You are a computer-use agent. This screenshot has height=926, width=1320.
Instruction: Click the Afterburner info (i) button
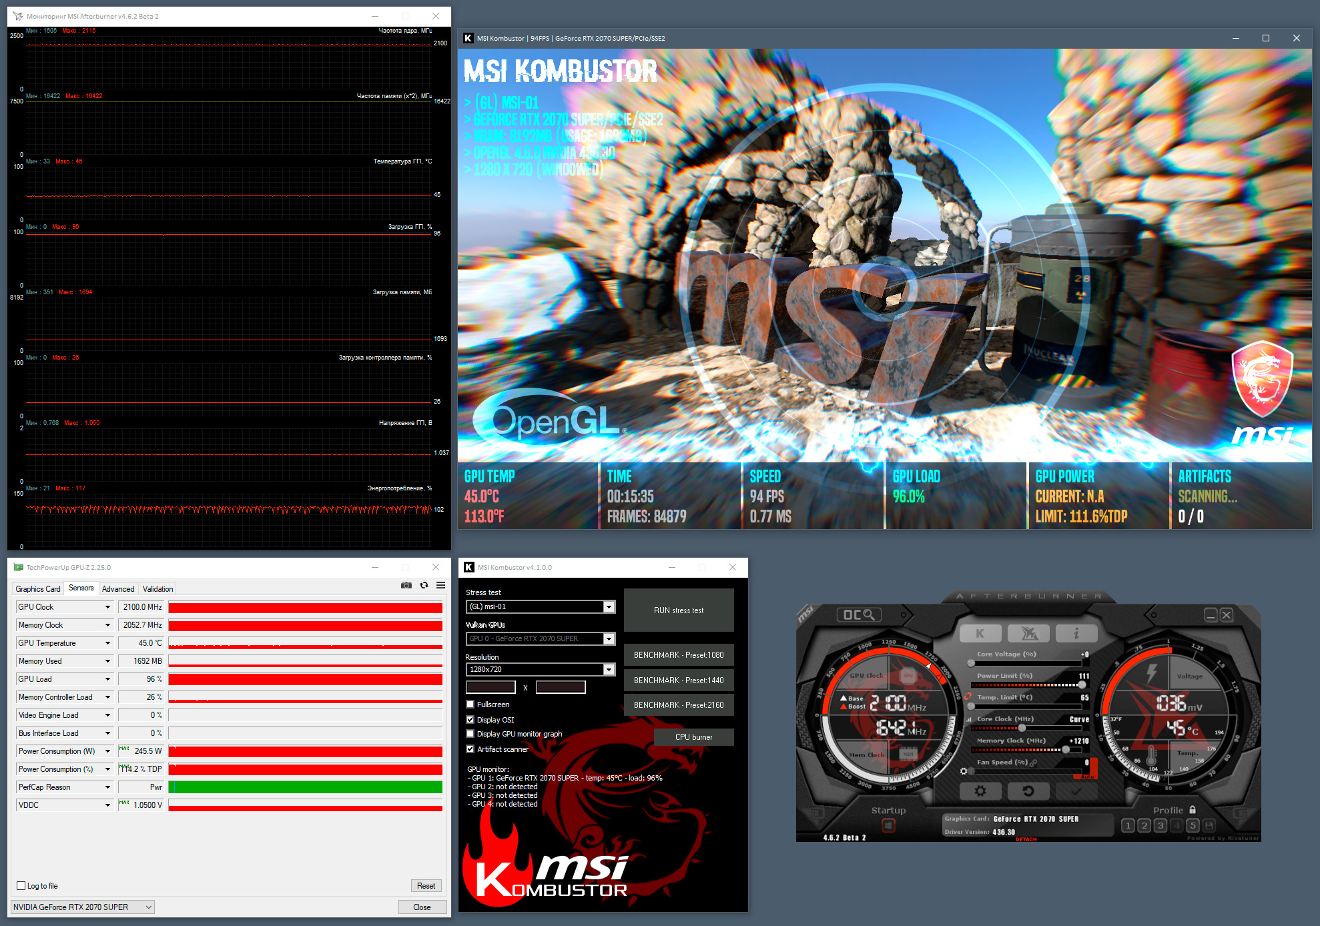[1075, 633]
